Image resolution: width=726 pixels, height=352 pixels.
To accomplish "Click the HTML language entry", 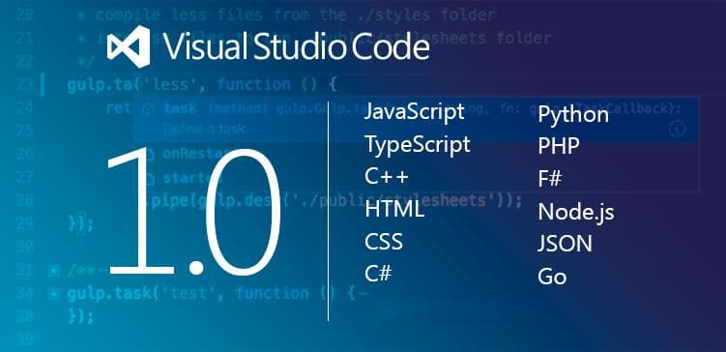I will point(394,209).
